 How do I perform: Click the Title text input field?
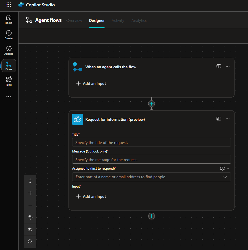(151, 143)
